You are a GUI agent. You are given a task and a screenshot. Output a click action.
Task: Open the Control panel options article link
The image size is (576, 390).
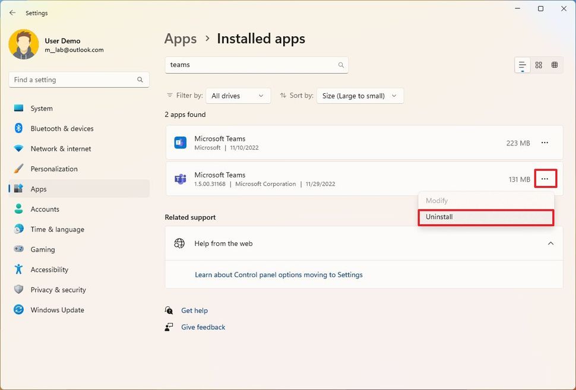[278, 275]
